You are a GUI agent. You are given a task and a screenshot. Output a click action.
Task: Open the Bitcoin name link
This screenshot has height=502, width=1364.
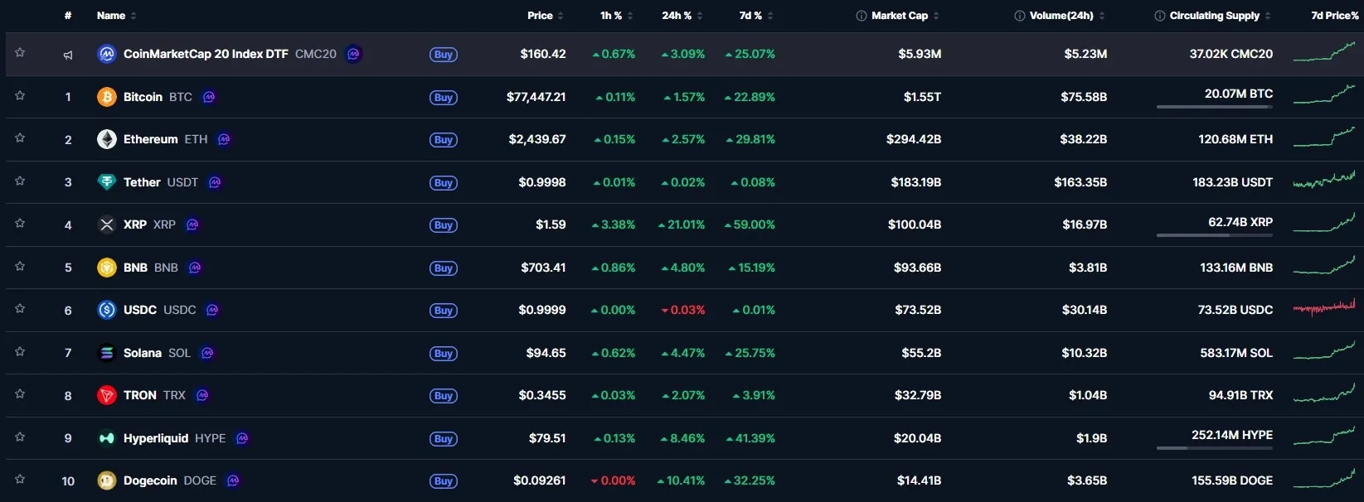pos(143,97)
